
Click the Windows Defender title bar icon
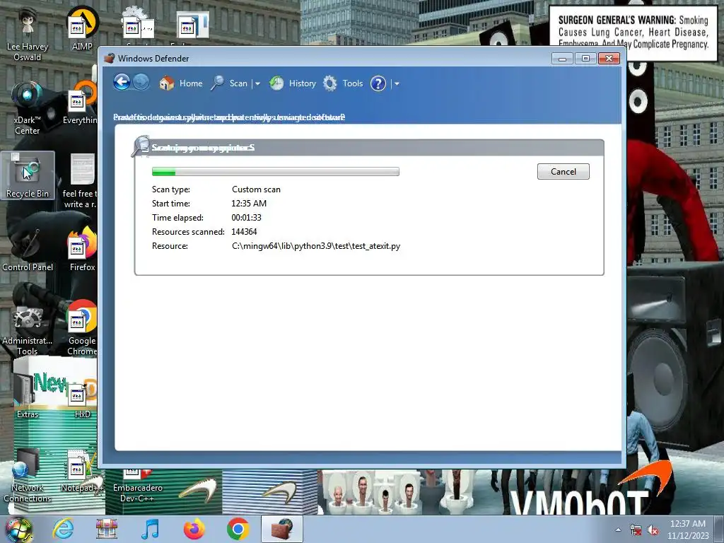tap(110, 58)
